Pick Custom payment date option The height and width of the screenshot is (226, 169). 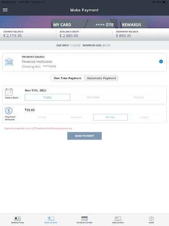coord(139,98)
